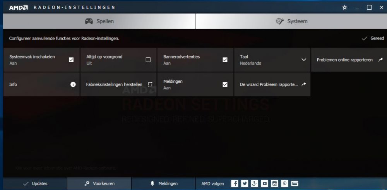Screen dimensions: 387x190
Task: Open the Info tile
Action: [41, 84]
